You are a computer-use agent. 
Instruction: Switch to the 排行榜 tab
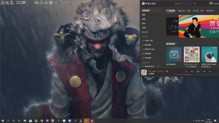coord(195,11)
